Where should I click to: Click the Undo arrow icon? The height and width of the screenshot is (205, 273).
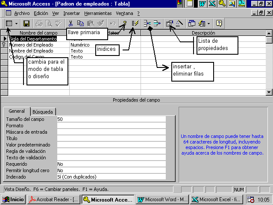(x=113, y=23)
